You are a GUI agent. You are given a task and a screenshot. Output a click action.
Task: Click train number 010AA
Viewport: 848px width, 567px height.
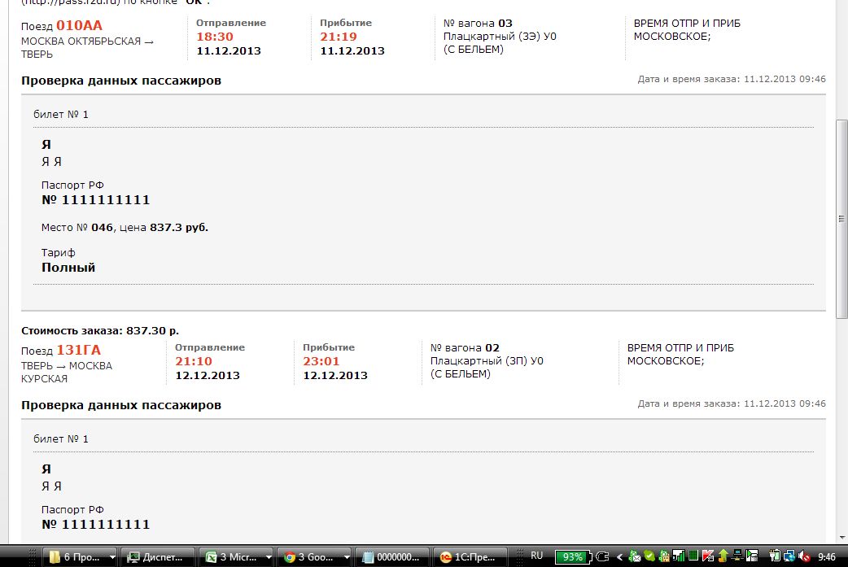coord(79,25)
